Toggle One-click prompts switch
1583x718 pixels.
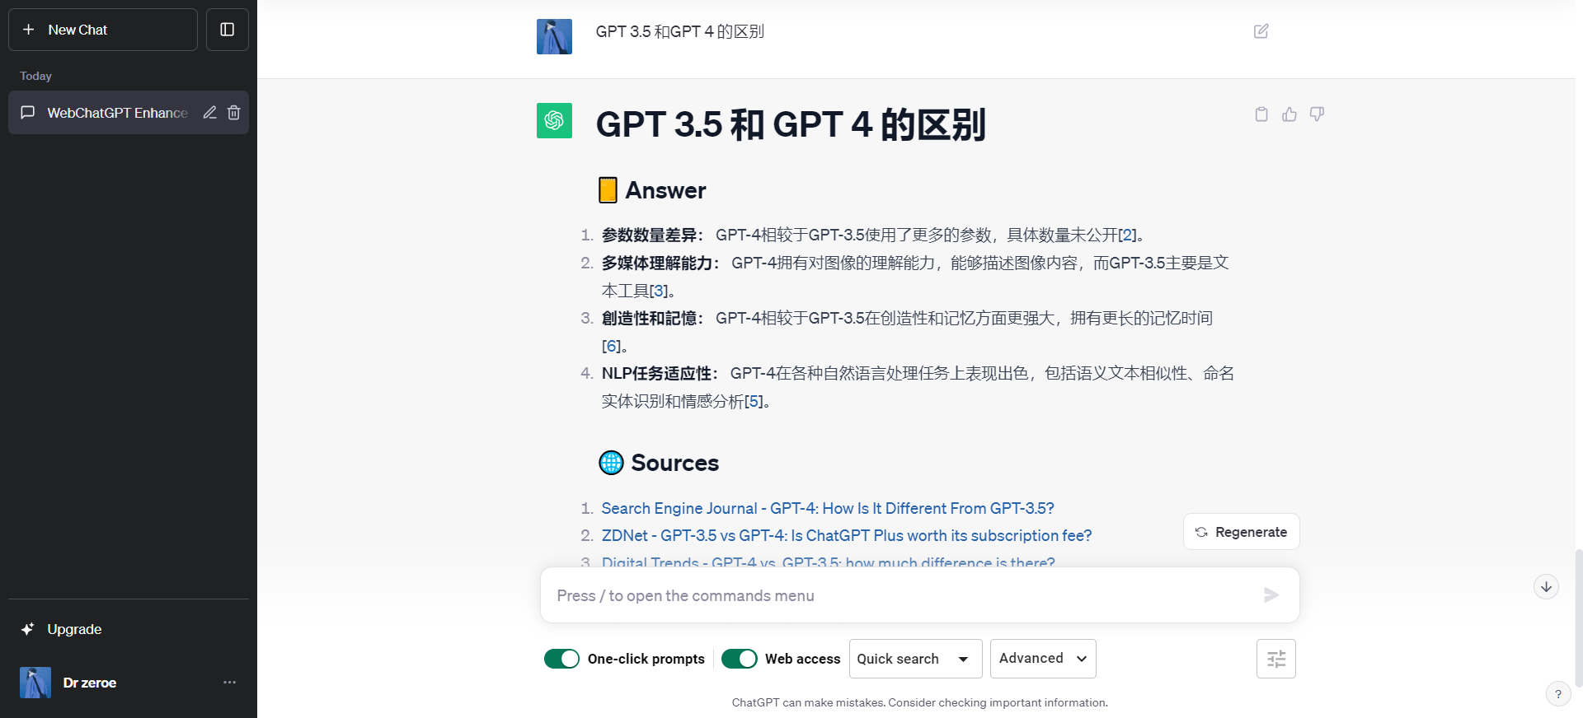(x=562, y=659)
